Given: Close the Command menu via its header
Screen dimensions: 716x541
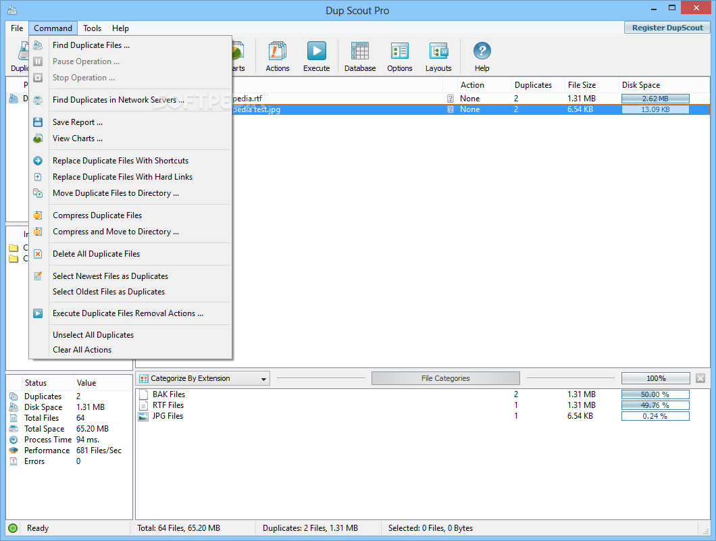Looking at the screenshot, I should (x=53, y=28).
